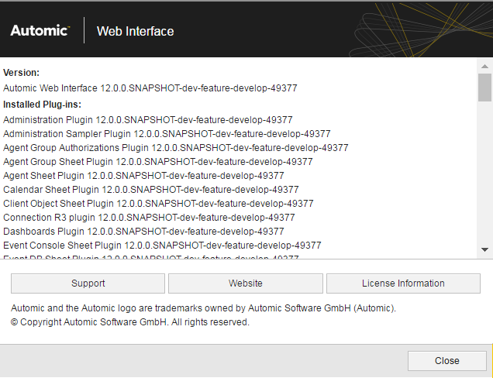Click the scrollbar down arrow
This screenshot has width=493, height=378.
pos(484,249)
